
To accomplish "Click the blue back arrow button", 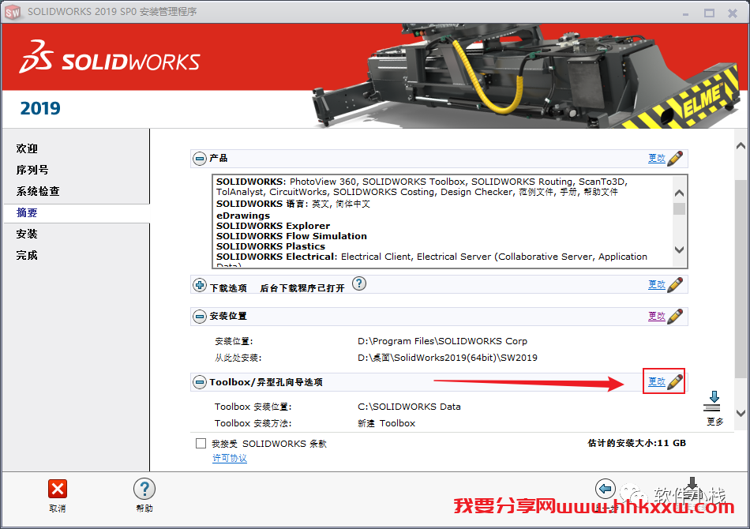I will point(605,489).
